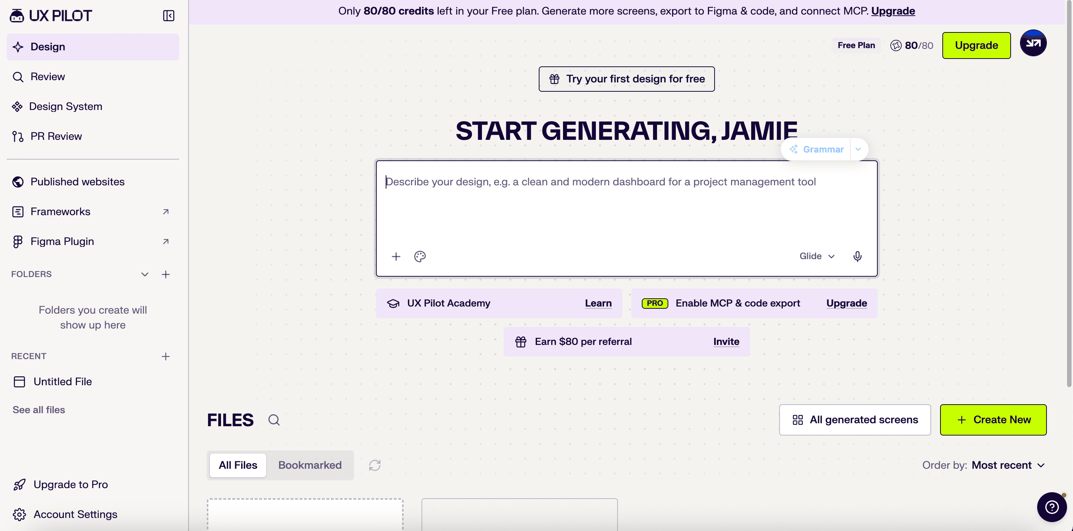The image size is (1073, 531).
Task: Search files with the magnifier icon
Action: 274,420
